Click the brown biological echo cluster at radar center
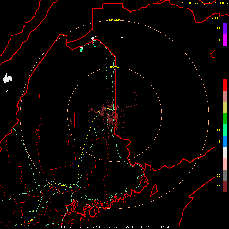The width and height of the screenshot is (229, 229). point(112,115)
